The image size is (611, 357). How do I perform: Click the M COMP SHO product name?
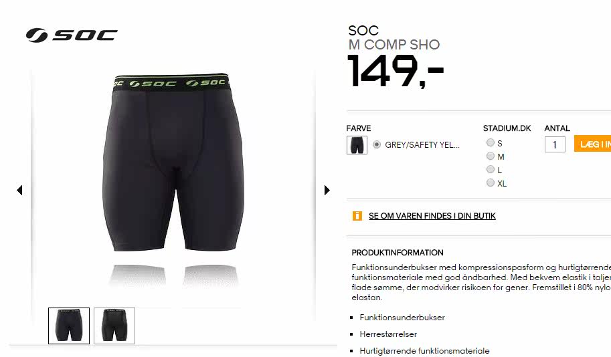pyautogui.click(x=394, y=44)
